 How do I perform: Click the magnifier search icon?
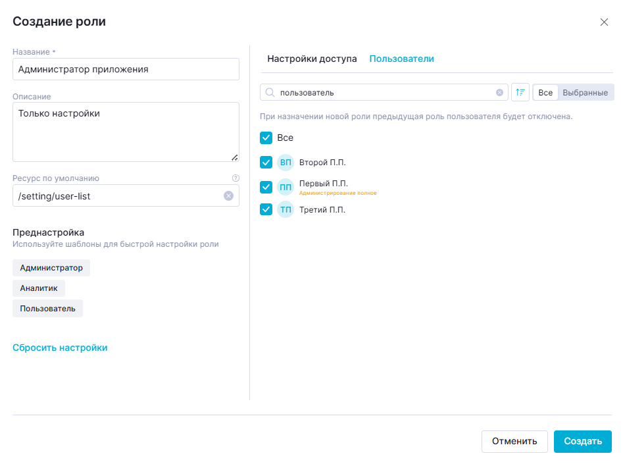click(x=270, y=93)
